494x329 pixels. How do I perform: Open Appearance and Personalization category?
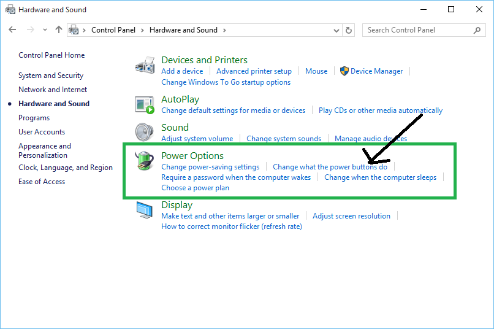tap(45, 150)
